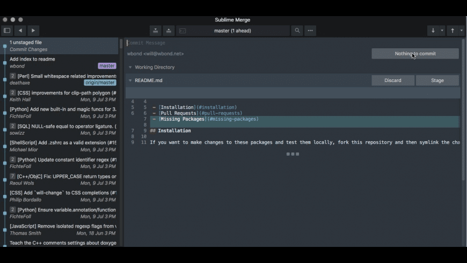Image resolution: width=467 pixels, height=263 pixels.
Task: Open the push options dropdown arrow
Action: click(462, 31)
